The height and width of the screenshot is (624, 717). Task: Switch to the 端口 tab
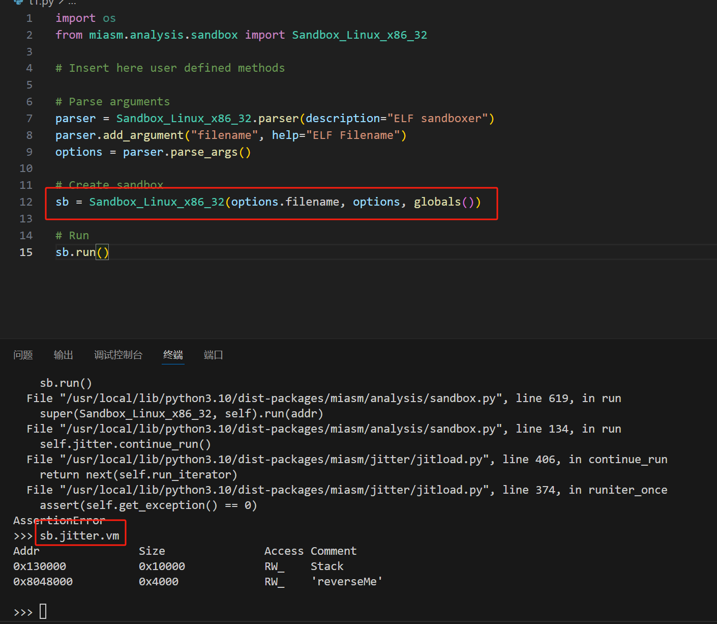(x=214, y=355)
